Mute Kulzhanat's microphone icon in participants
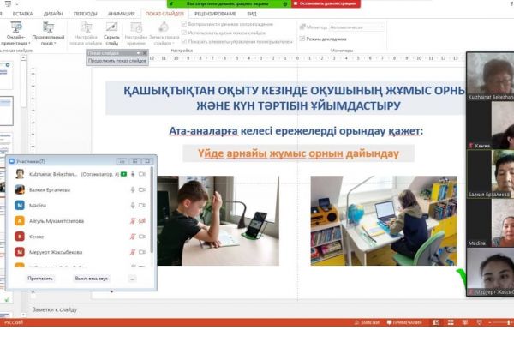The width and height of the screenshot is (514, 342). click(133, 174)
